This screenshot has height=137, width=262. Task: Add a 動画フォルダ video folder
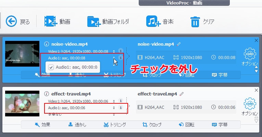coord(108,21)
